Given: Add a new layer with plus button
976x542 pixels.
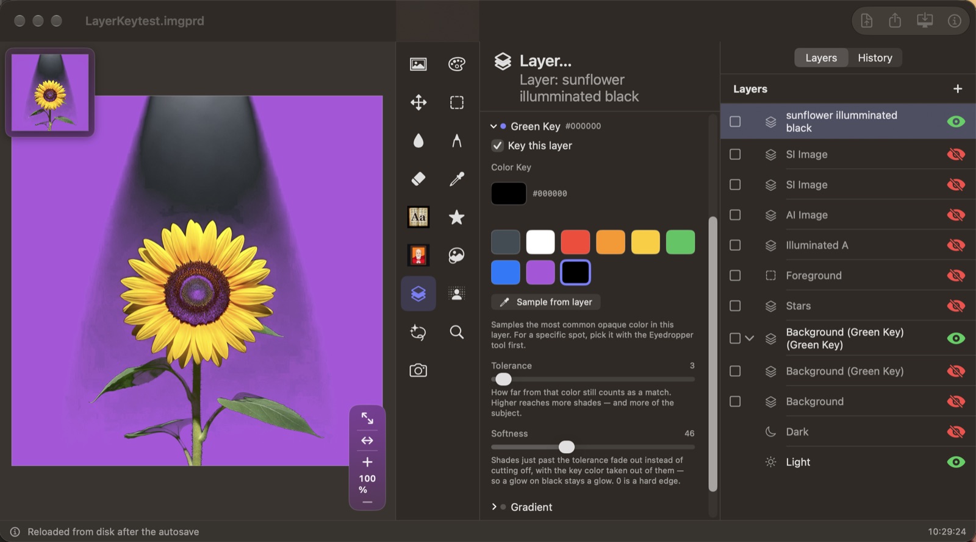Looking at the screenshot, I should (x=958, y=89).
